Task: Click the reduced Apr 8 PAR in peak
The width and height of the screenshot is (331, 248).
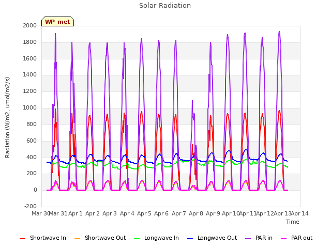Action: [192, 101]
